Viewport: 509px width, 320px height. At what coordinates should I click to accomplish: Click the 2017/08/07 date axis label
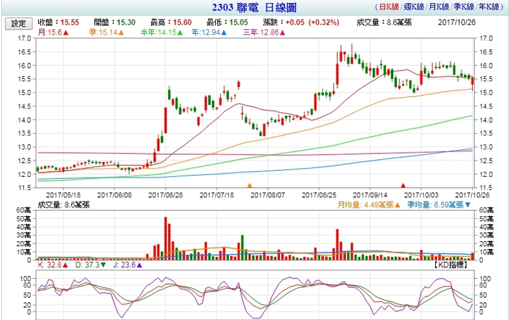(268, 195)
